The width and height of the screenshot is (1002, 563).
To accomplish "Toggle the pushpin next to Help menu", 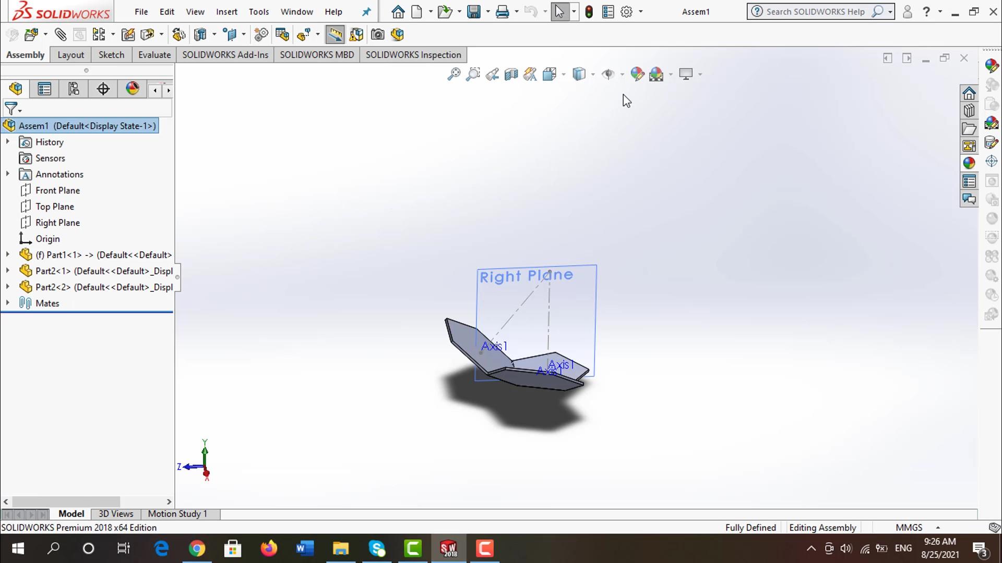I will point(366,11).
